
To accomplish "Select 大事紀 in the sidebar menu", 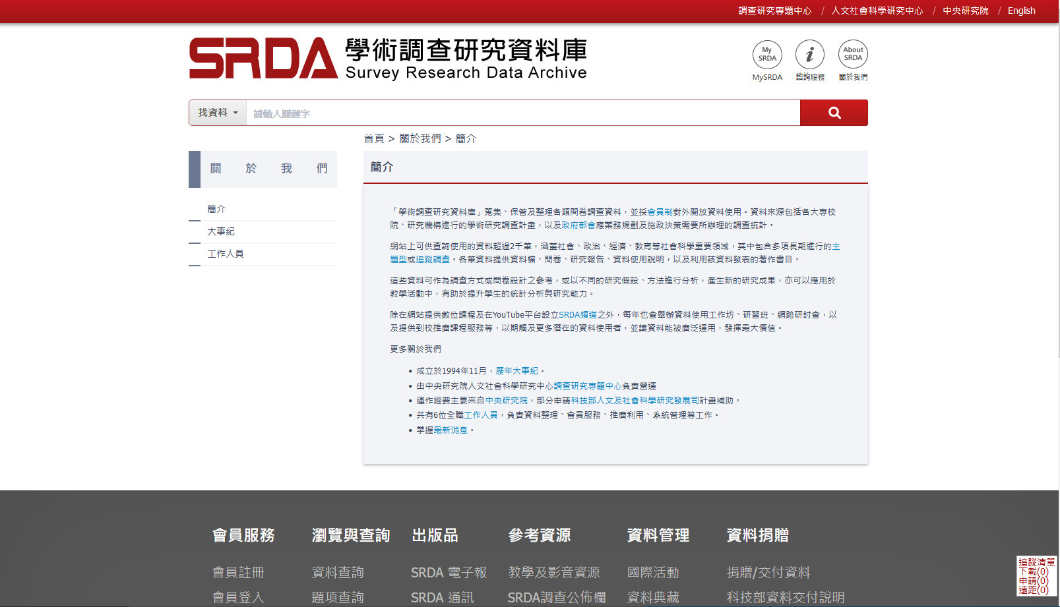I will 221,231.
